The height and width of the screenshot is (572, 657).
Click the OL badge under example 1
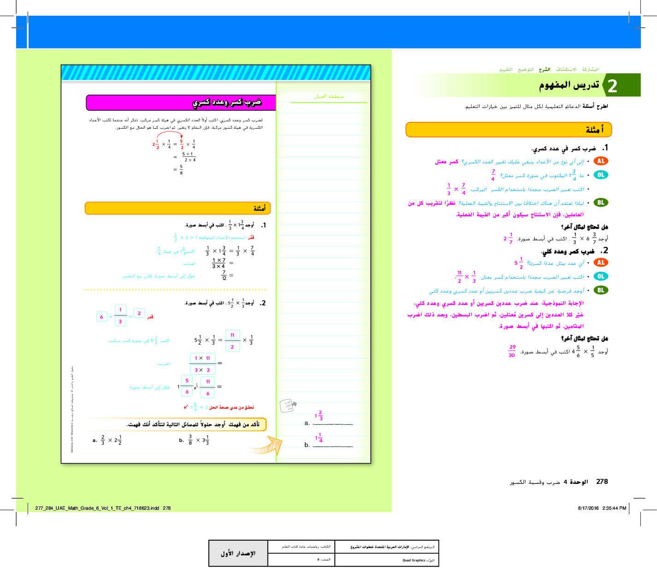point(601,175)
